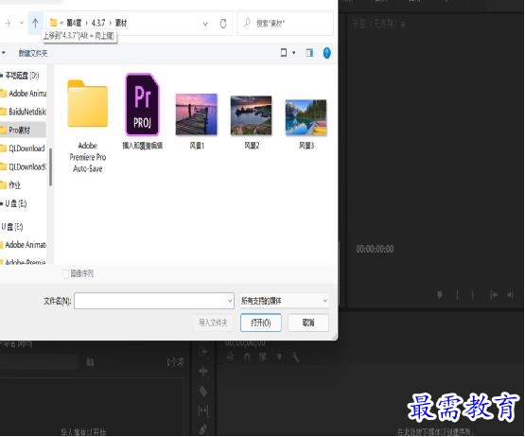525x437 pixels.
Task: Toggle the preview pane icon
Action: 309,53
